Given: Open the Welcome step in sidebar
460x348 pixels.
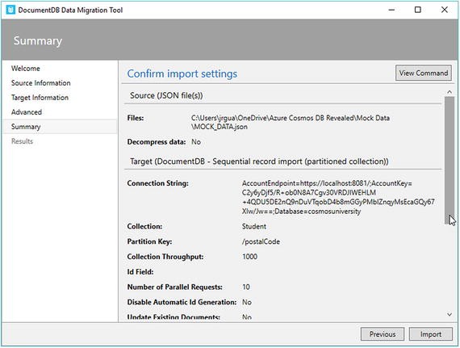Looking at the screenshot, I should [x=26, y=69].
